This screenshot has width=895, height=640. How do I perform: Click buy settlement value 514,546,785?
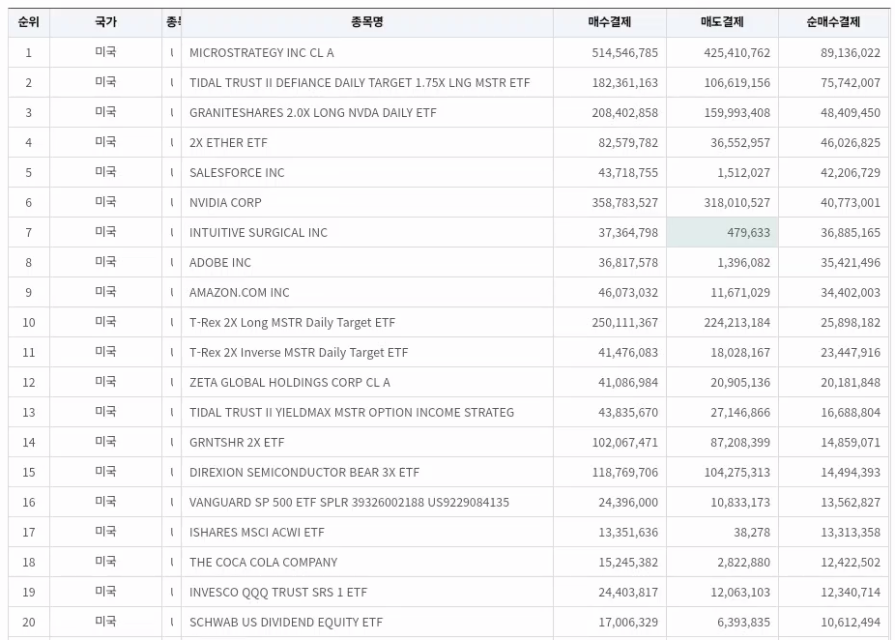pyautogui.click(x=624, y=53)
